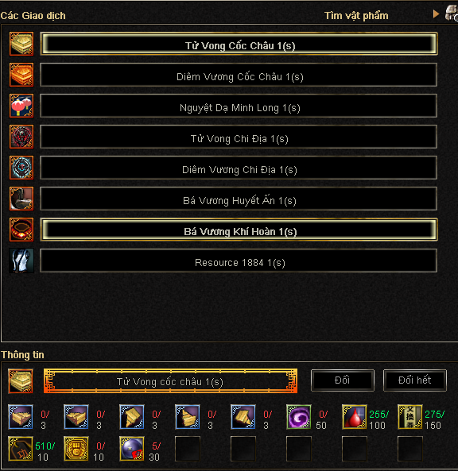The image size is (458, 471).
Task: Click the golden chest icon for Tử Vong Cốc Châu
Action: pyautogui.click(x=21, y=44)
